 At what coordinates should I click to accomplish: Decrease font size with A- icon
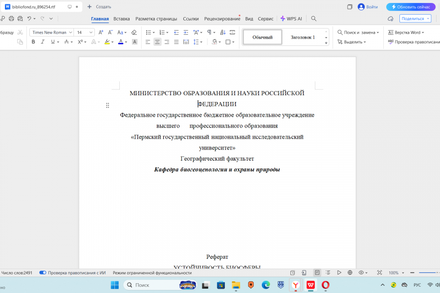click(x=110, y=32)
